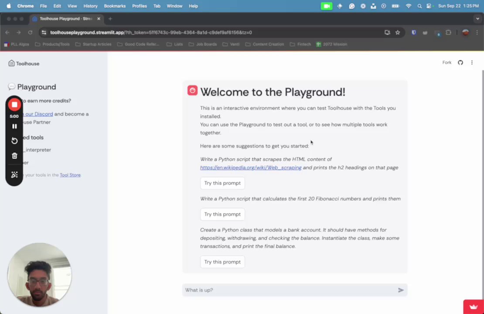
Task: Try the bank account class prompt
Action: coord(222,262)
